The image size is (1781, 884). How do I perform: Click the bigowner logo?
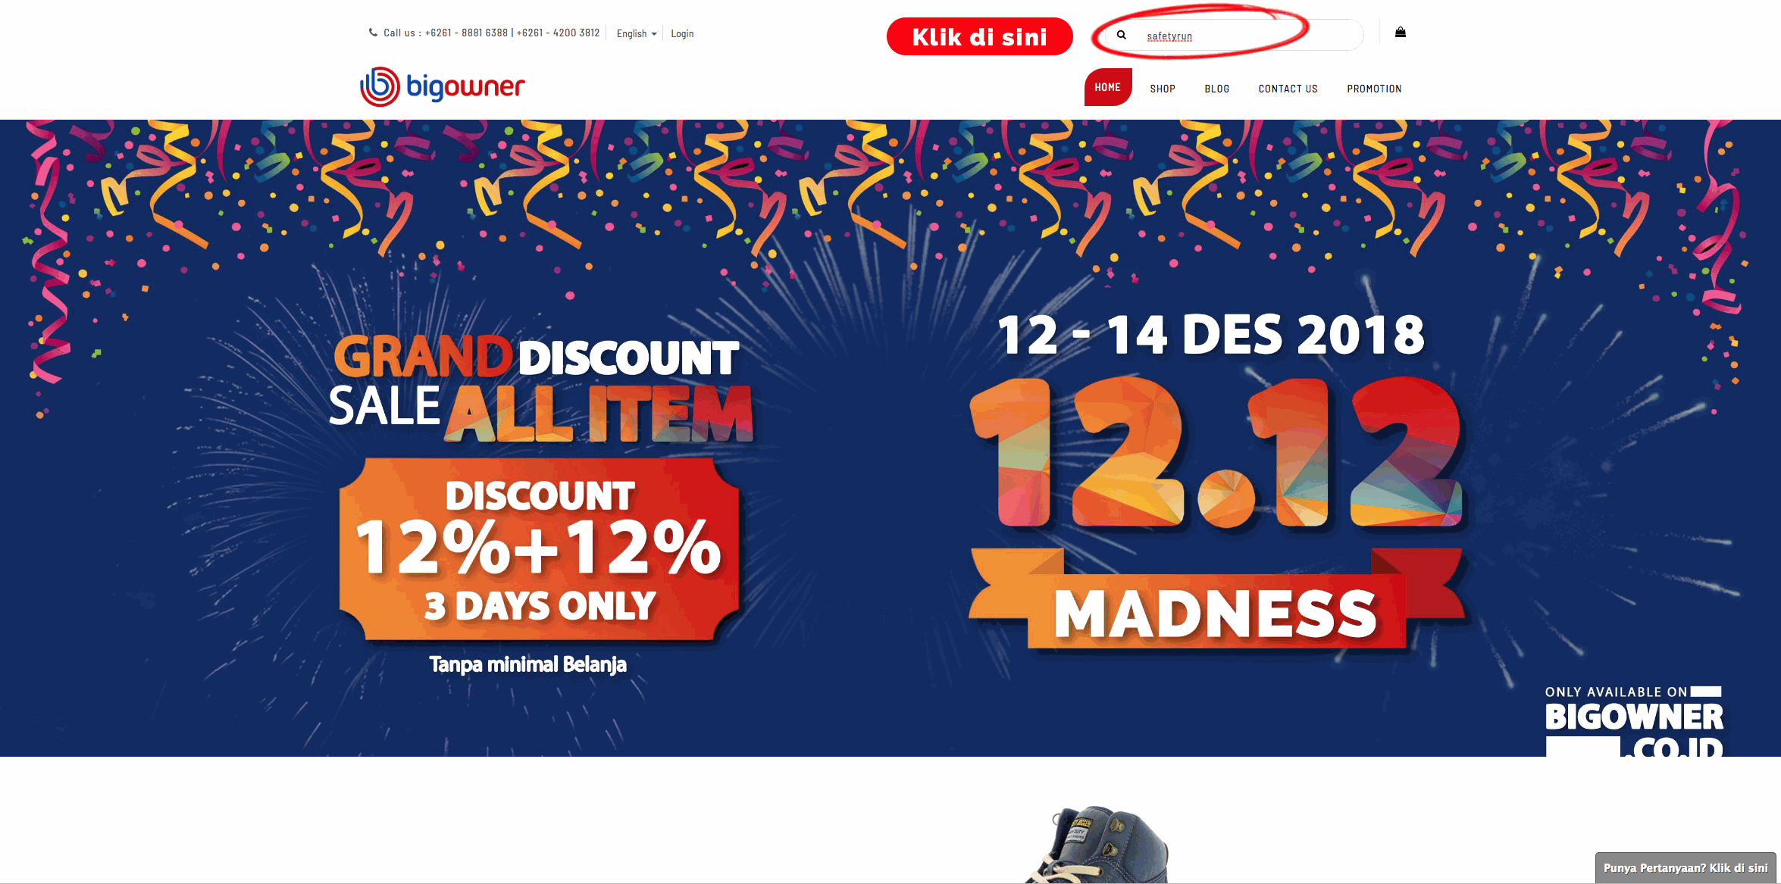click(443, 86)
